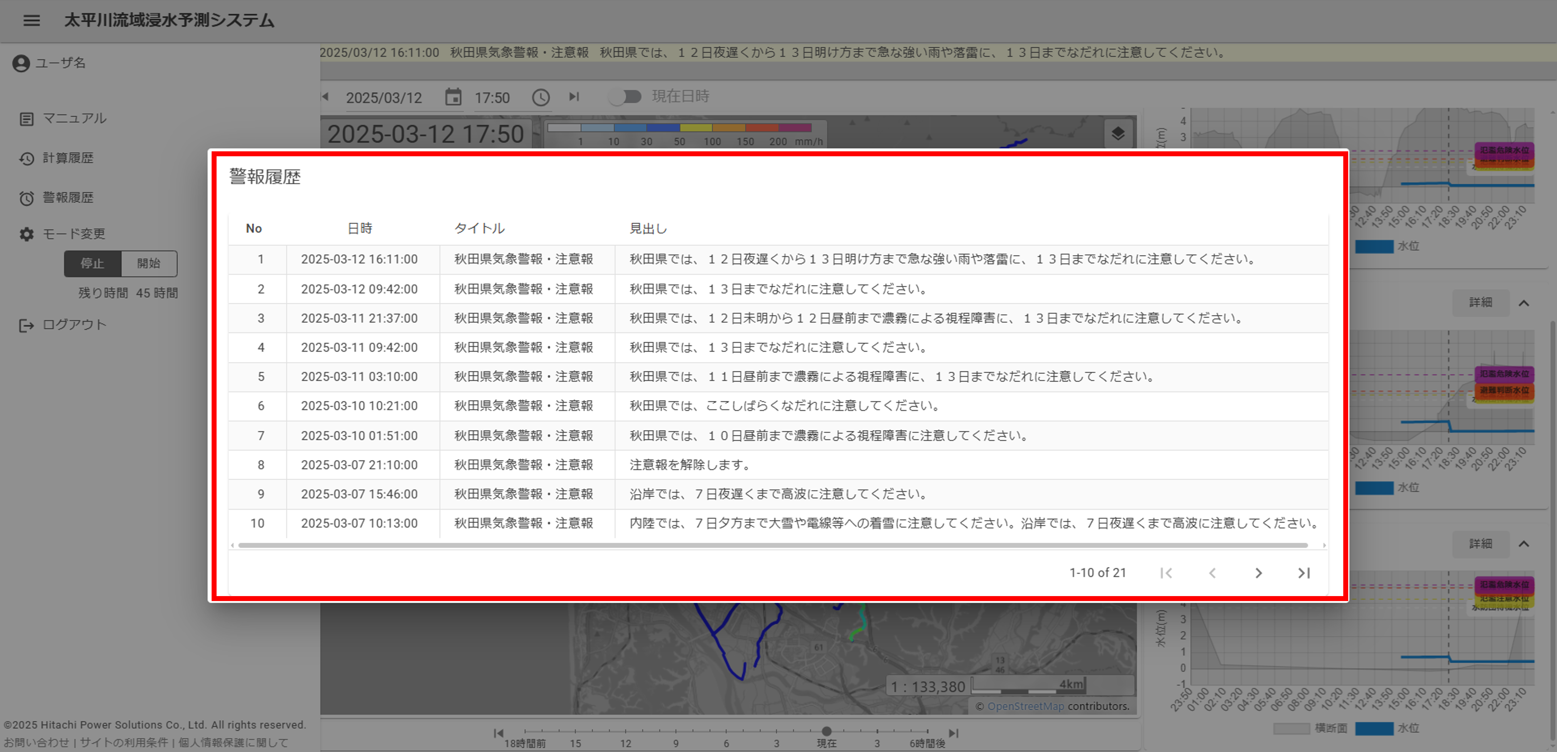Select 停止 mode button
Image resolution: width=1557 pixels, height=752 pixels.
point(92,263)
